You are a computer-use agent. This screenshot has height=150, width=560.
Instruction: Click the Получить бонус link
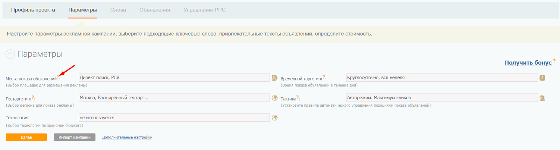point(528,62)
